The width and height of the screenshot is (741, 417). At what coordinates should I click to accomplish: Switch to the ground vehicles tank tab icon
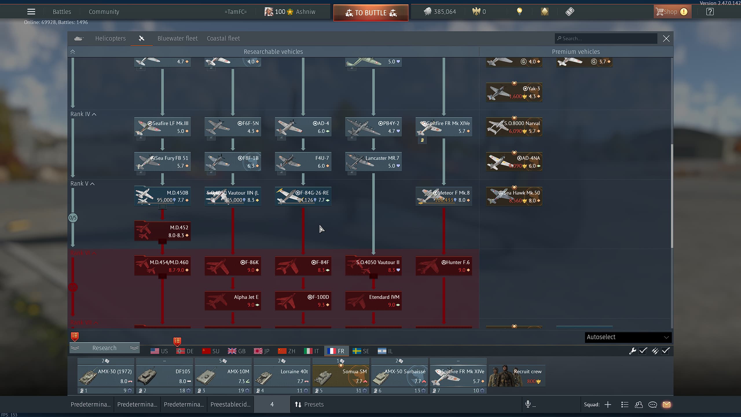[x=79, y=38]
